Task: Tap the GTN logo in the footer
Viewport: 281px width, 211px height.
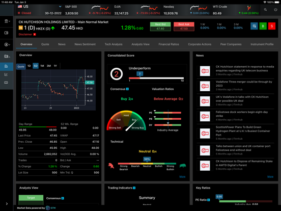Action: 51,208
